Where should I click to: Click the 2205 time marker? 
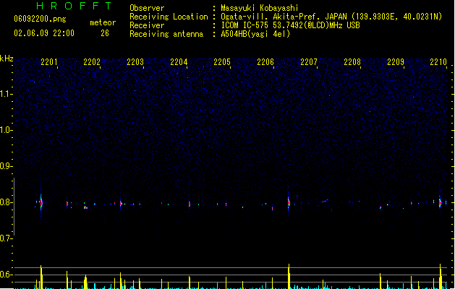pyautogui.click(x=222, y=62)
